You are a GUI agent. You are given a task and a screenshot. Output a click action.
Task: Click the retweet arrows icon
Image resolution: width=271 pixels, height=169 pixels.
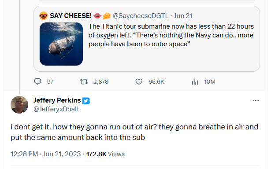pyautogui.click(x=84, y=82)
